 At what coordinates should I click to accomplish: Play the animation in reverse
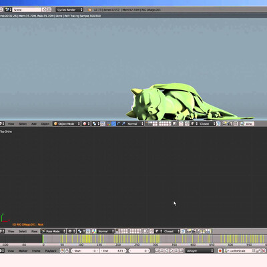(167, 251)
